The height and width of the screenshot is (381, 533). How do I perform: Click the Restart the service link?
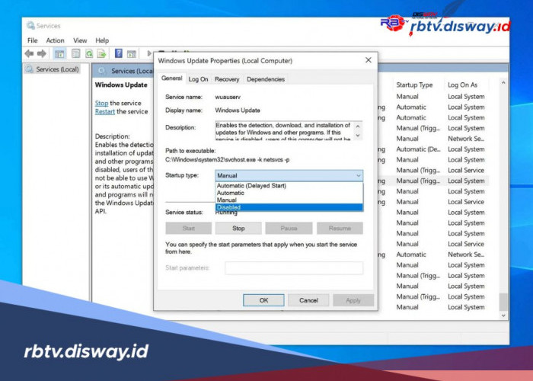pyautogui.click(x=105, y=111)
